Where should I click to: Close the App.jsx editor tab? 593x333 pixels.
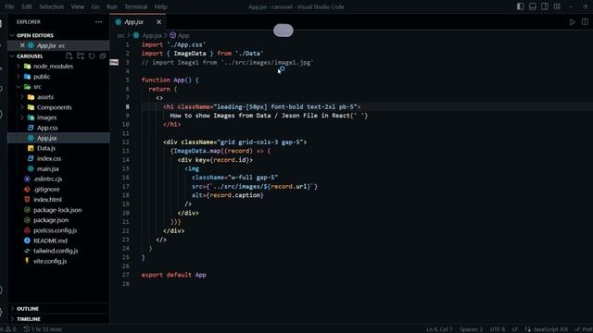click(x=158, y=22)
